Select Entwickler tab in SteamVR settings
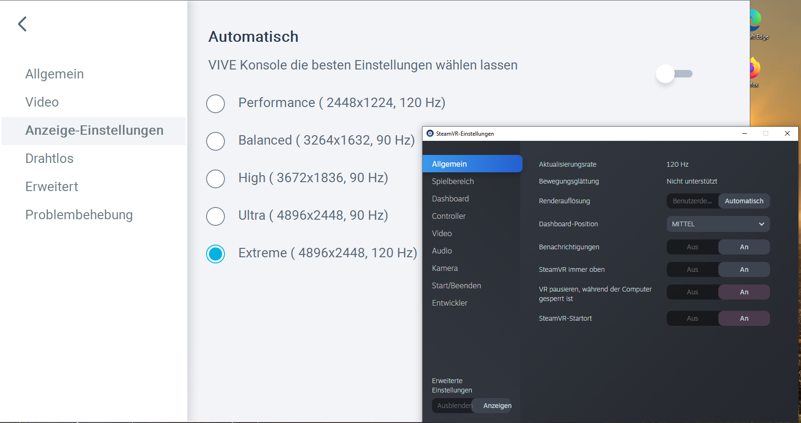 (471, 303)
